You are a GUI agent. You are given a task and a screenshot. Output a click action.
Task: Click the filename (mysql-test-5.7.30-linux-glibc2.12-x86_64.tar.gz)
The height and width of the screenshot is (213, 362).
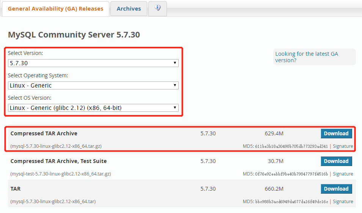point(60,174)
